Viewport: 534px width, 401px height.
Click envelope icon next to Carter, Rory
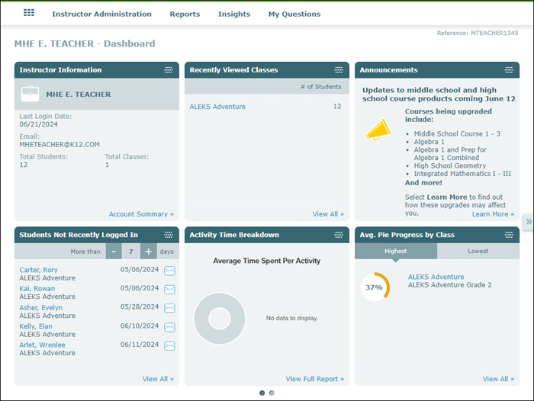coord(169,271)
